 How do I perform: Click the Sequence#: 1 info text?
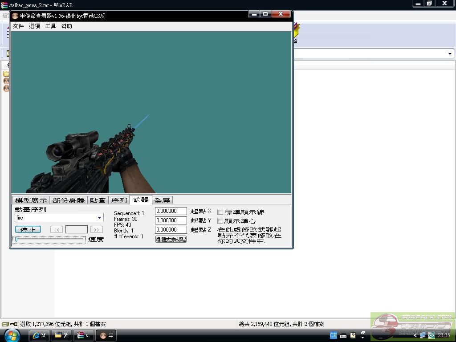[129, 213]
